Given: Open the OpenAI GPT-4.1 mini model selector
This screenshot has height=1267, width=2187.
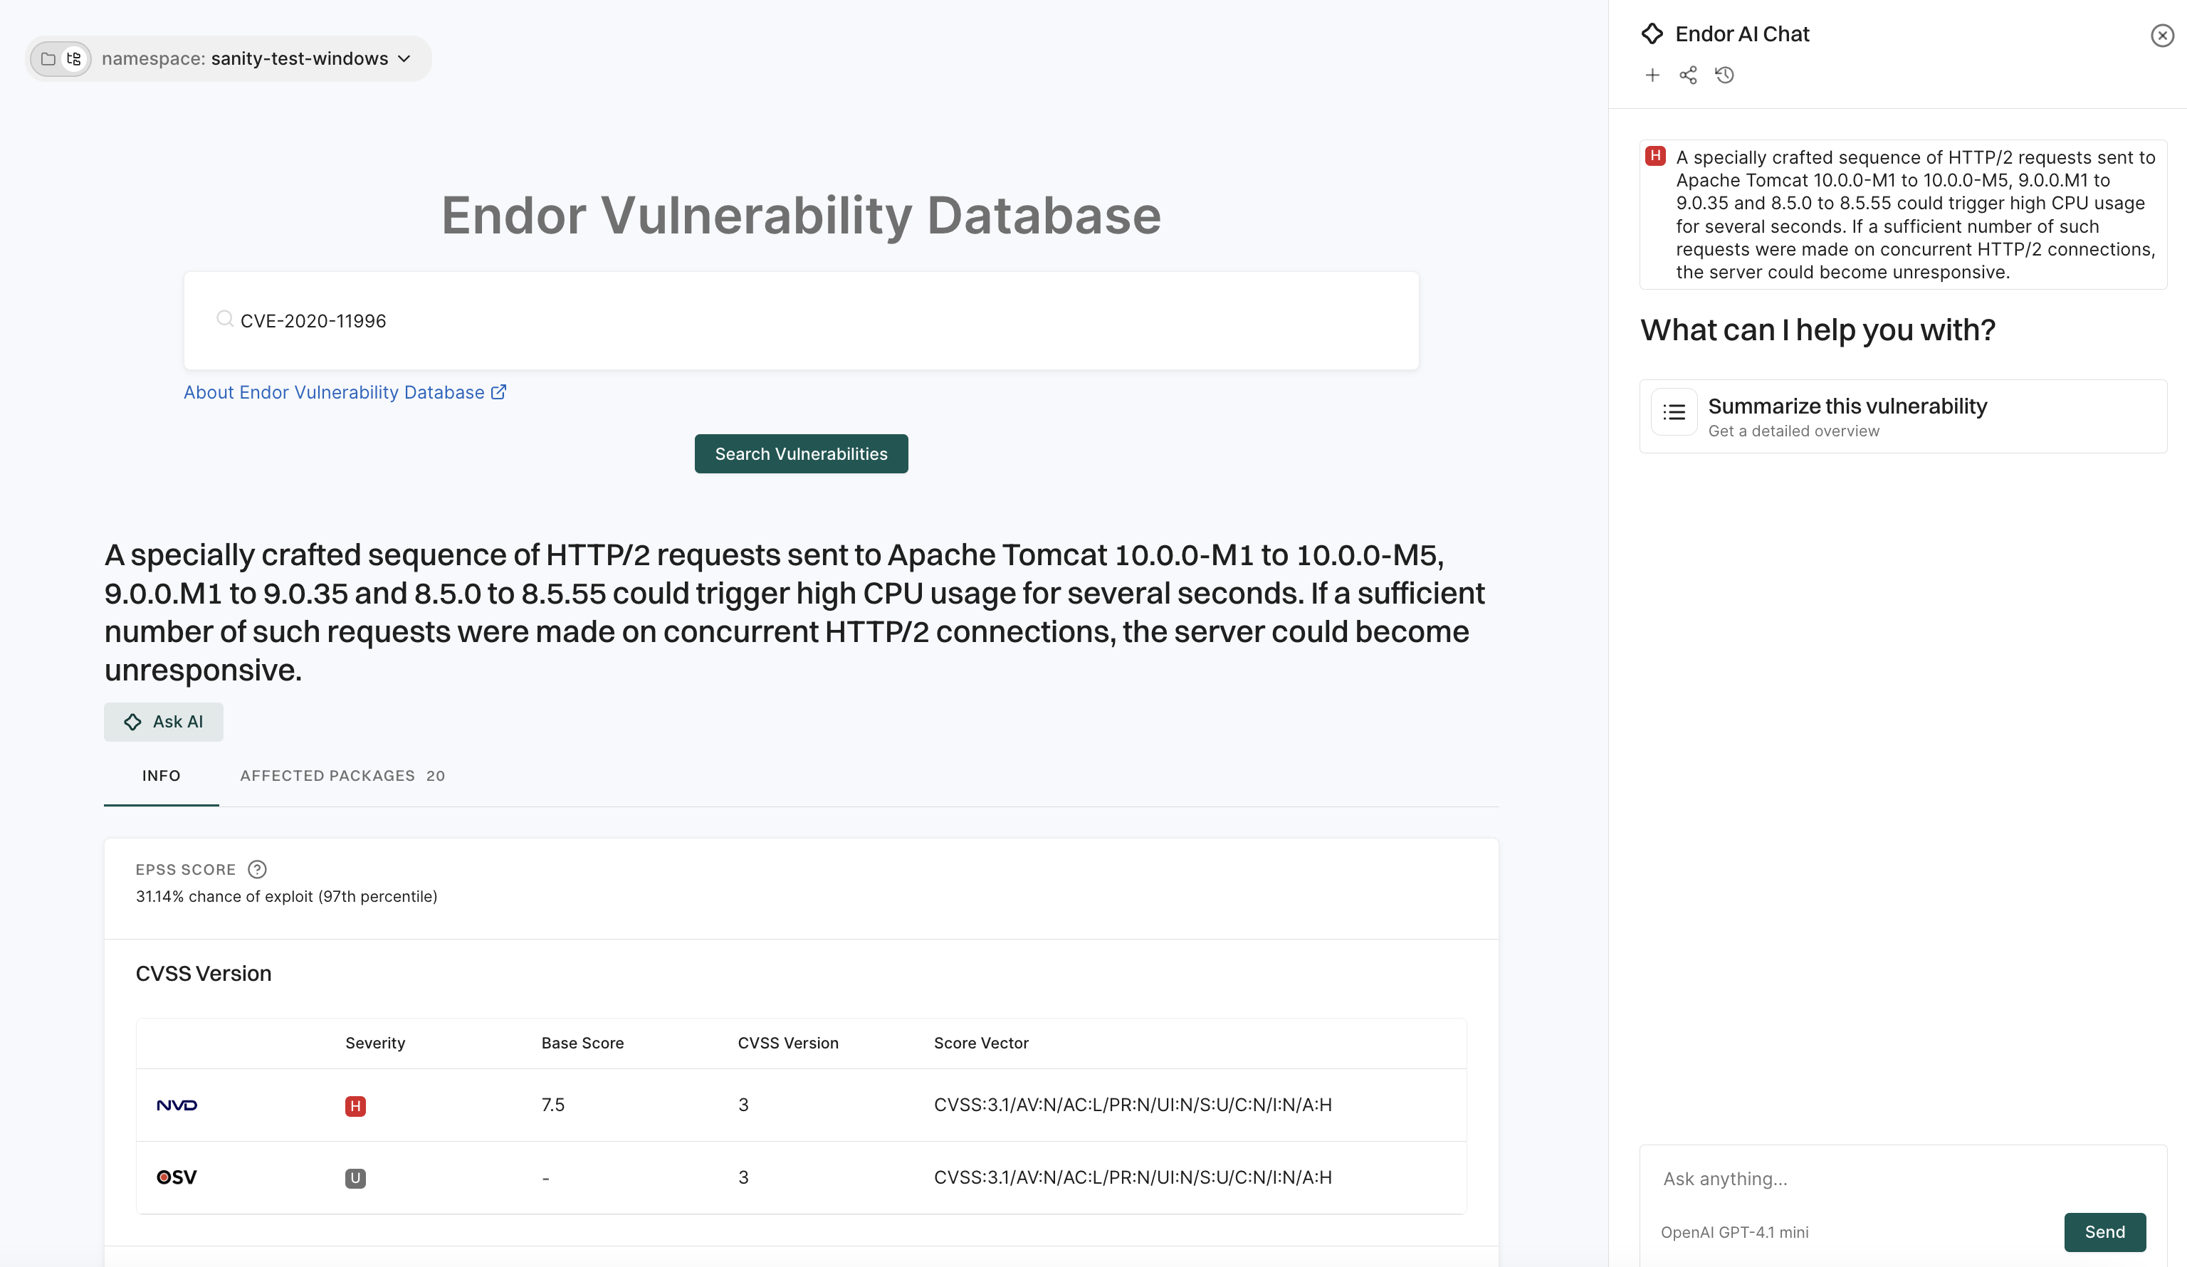Looking at the screenshot, I should (x=1734, y=1231).
